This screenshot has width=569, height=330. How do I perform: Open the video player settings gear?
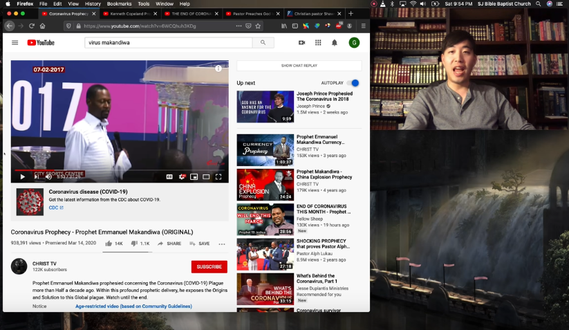click(183, 177)
